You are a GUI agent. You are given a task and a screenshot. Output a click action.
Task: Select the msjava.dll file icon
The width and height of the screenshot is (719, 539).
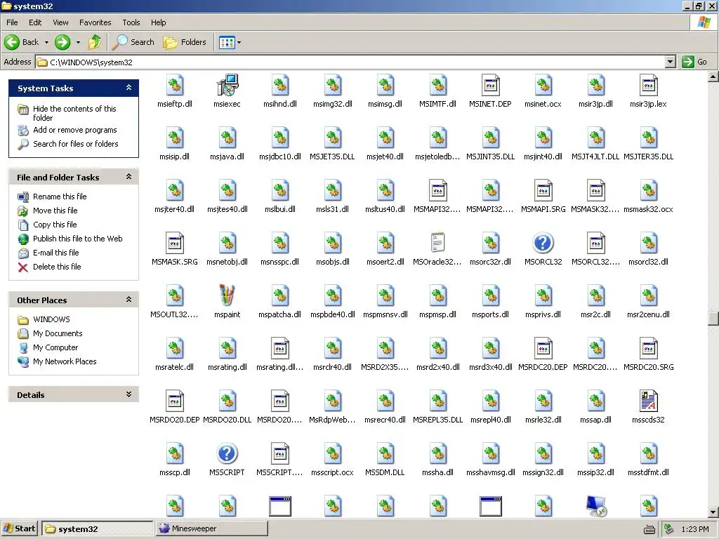pos(227,138)
